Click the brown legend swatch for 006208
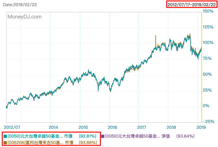This screenshot has width=218, height=147. pos(5,143)
